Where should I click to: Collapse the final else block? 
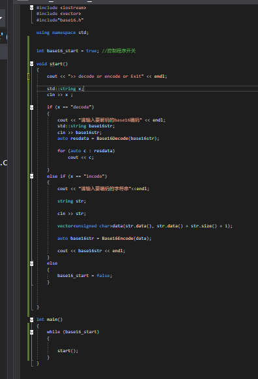32,263
